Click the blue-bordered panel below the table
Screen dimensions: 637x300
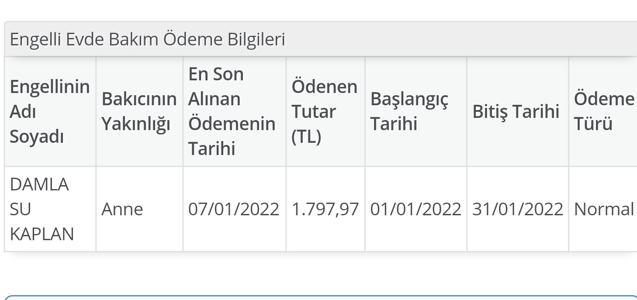pos(319,298)
